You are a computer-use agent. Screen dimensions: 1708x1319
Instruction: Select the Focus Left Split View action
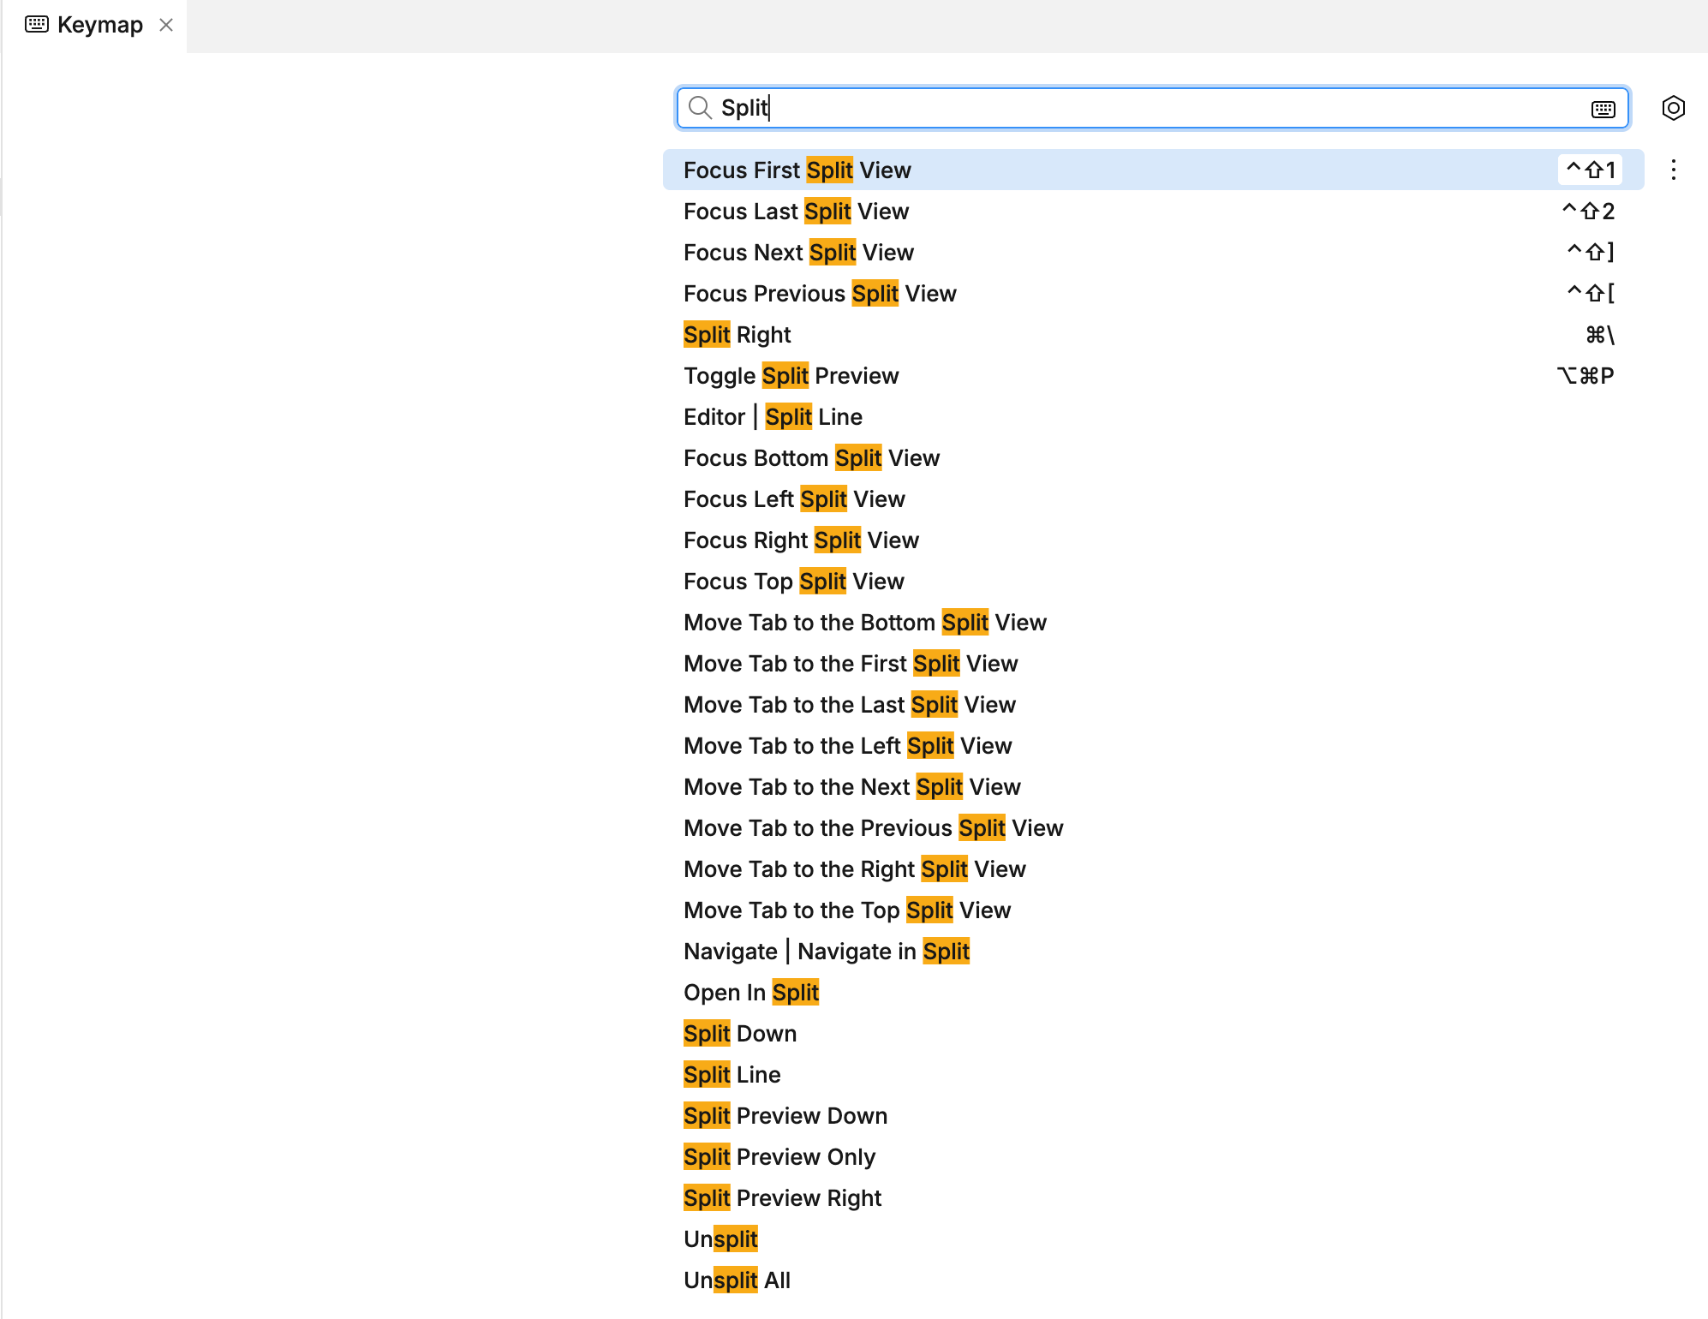(1153, 498)
